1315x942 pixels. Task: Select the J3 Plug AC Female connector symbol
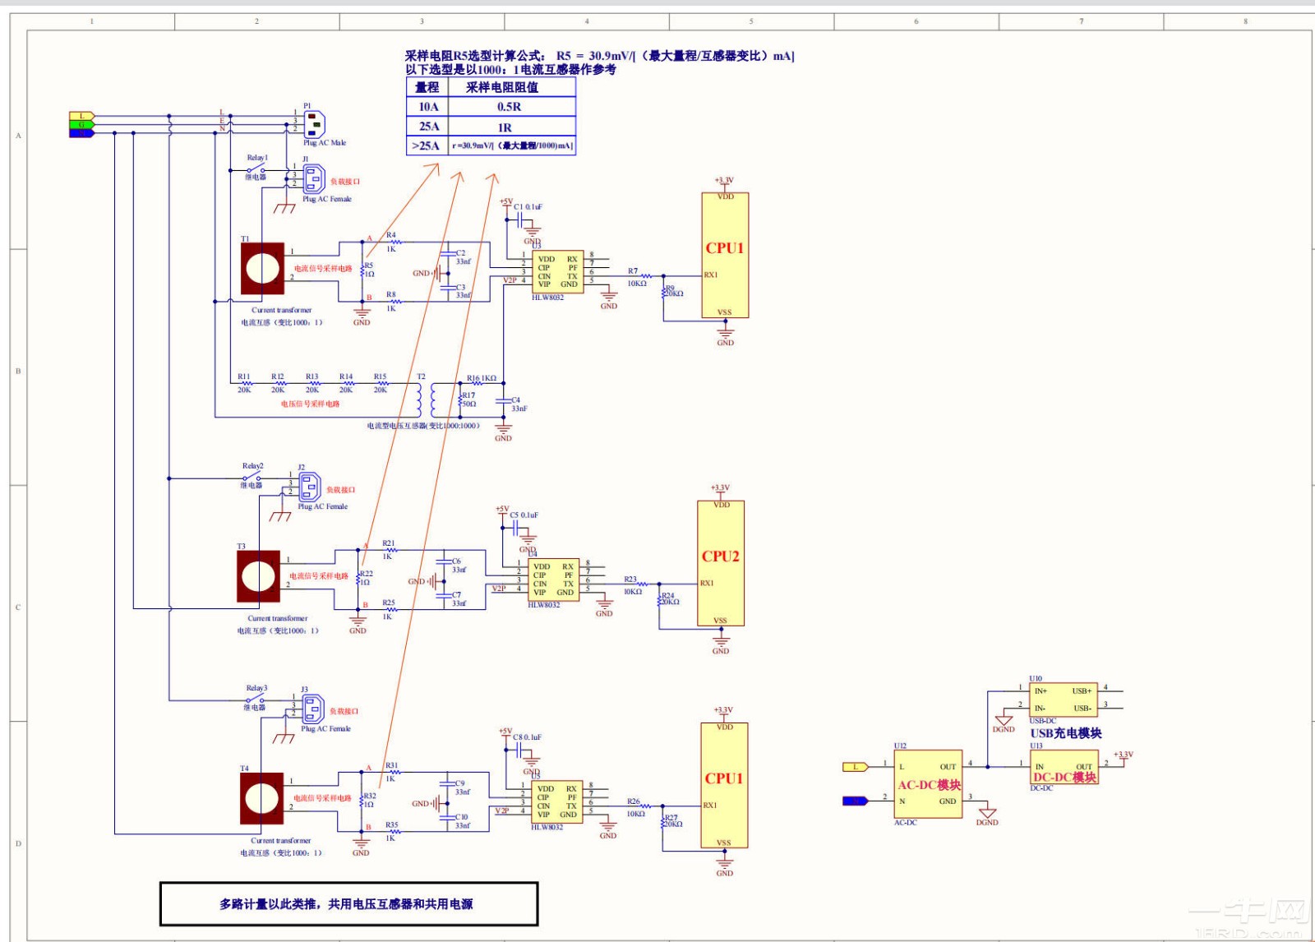[x=313, y=709]
